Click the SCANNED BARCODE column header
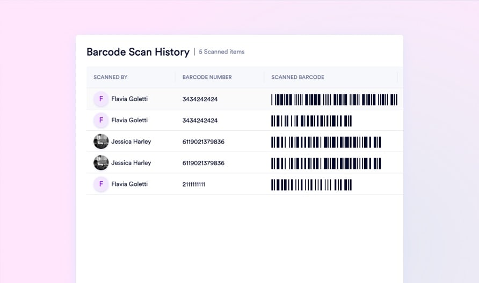 coord(297,77)
